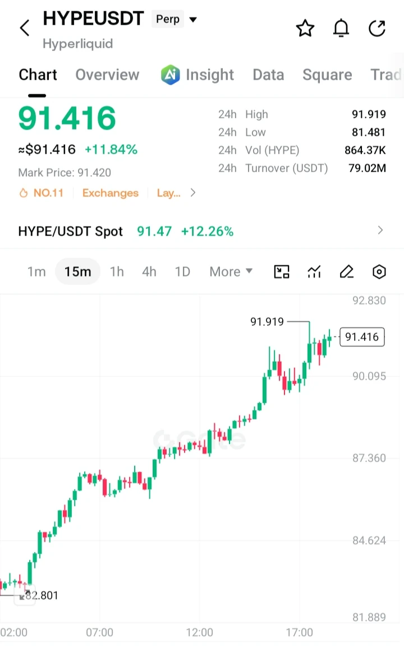Expand the More timeframes dropdown
This screenshot has width=404, height=646.
[231, 271]
